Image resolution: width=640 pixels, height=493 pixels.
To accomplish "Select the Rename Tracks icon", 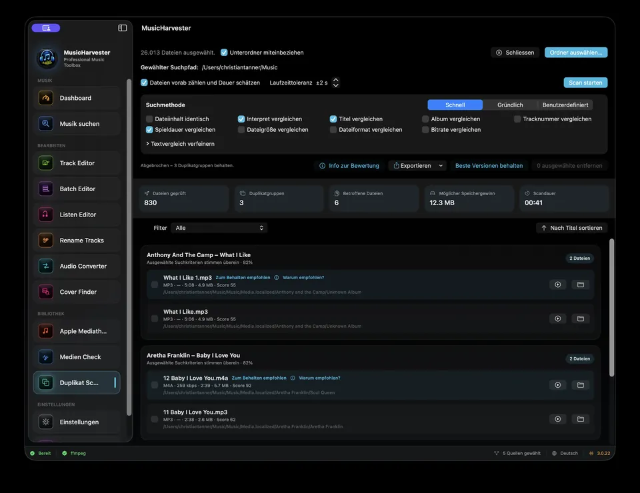I will [x=46, y=241].
